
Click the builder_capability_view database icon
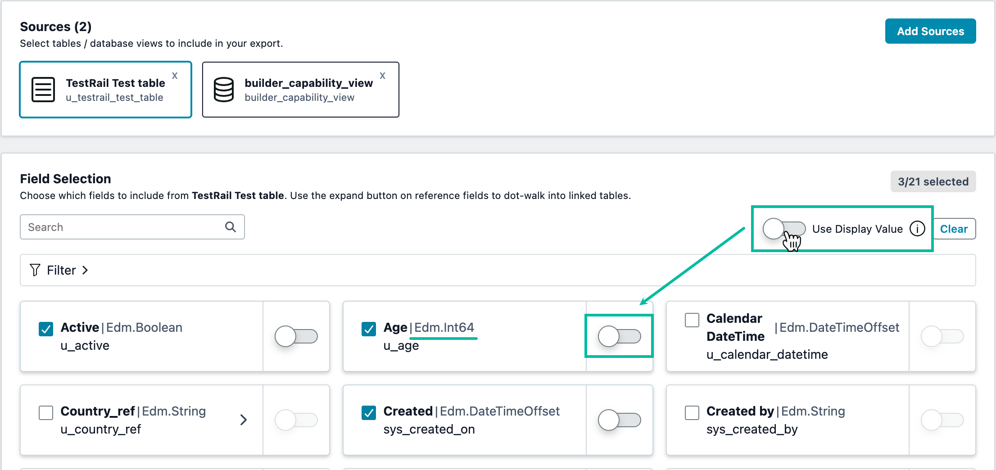[x=224, y=90]
